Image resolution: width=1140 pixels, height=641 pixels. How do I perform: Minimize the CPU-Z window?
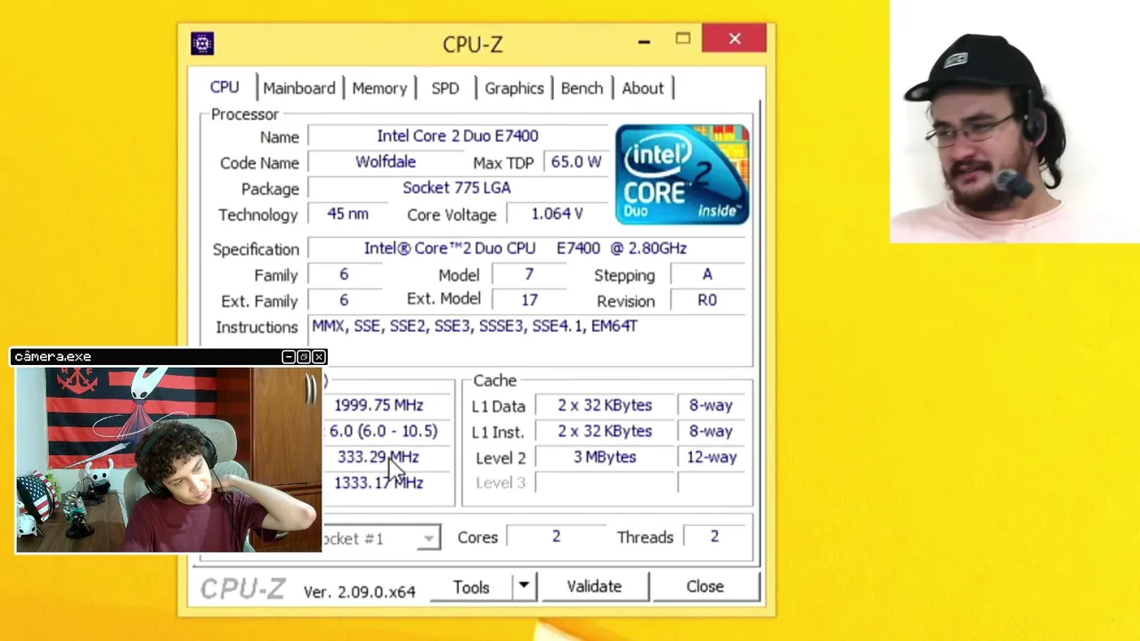point(644,40)
